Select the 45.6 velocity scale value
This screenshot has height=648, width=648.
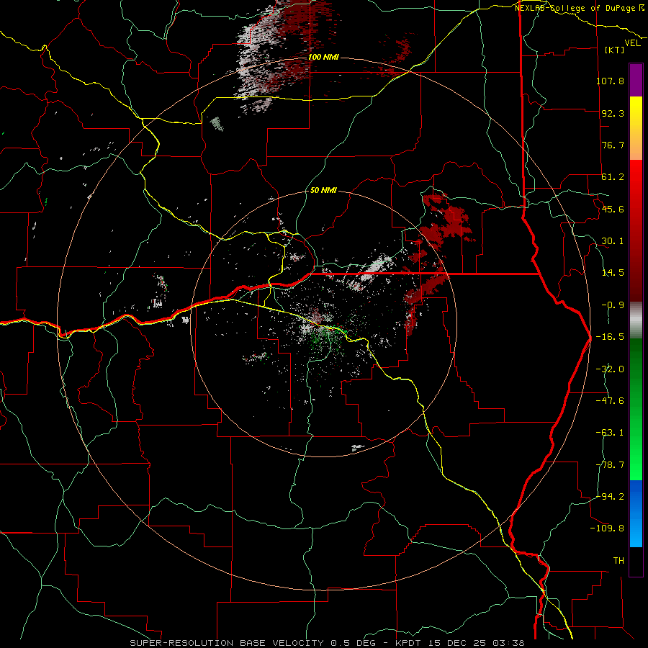click(x=613, y=209)
